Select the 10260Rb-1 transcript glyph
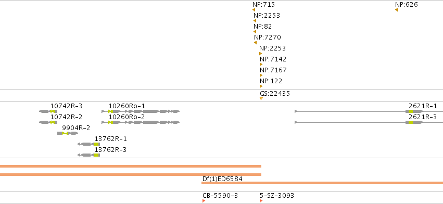 coord(141,111)
